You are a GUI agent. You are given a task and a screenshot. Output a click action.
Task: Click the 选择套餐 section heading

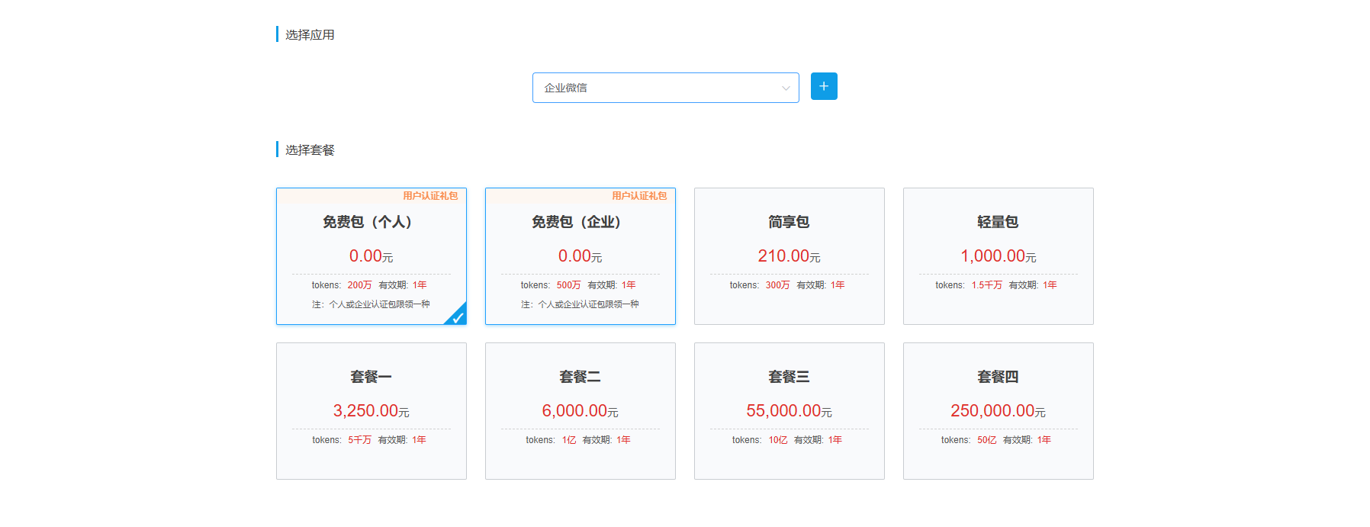tap(310, 150)
